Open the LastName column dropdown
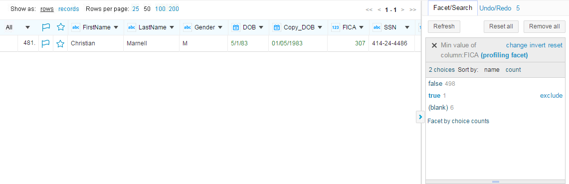The image size is (569, 184). click(172, 27)
